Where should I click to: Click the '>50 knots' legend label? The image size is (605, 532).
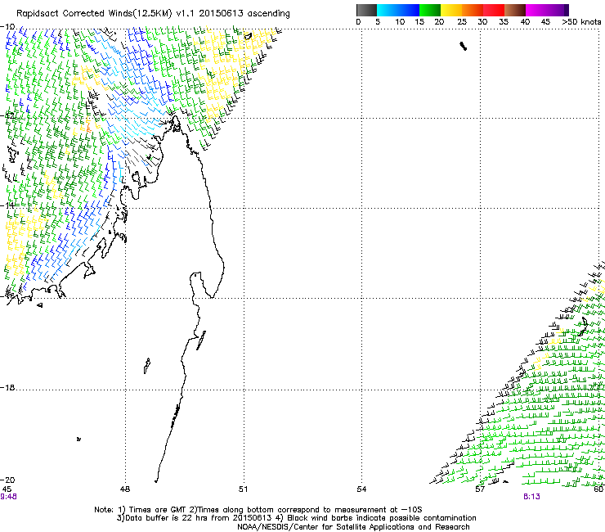(x=582, y=22)
